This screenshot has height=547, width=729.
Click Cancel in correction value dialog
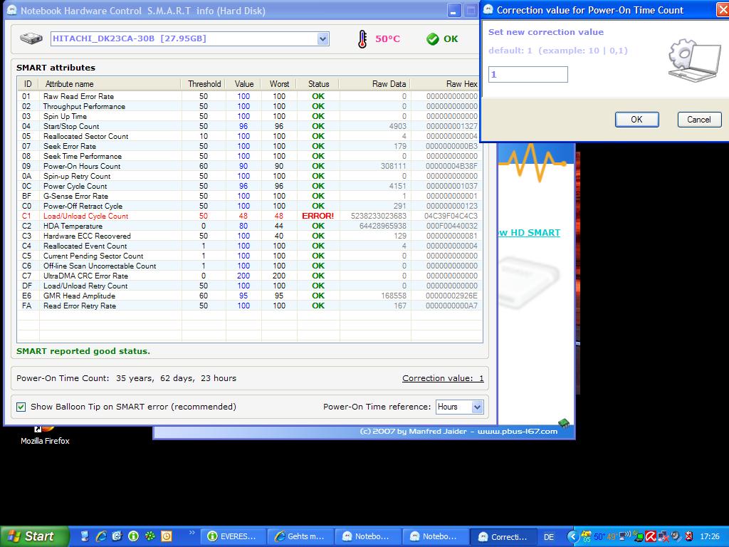(x=698, y=120)
